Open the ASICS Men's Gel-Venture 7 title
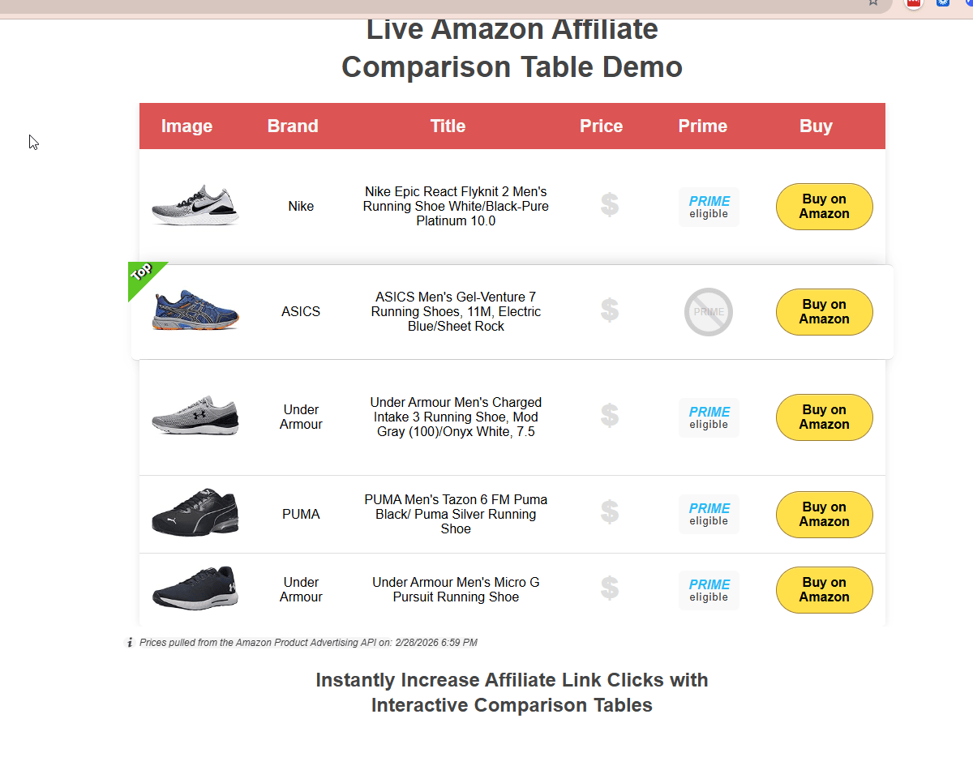 pos(456,311)
